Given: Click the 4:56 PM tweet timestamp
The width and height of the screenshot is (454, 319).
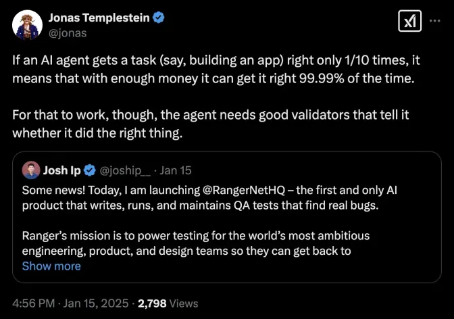Looking at the screenshot, I should point(34,304).
